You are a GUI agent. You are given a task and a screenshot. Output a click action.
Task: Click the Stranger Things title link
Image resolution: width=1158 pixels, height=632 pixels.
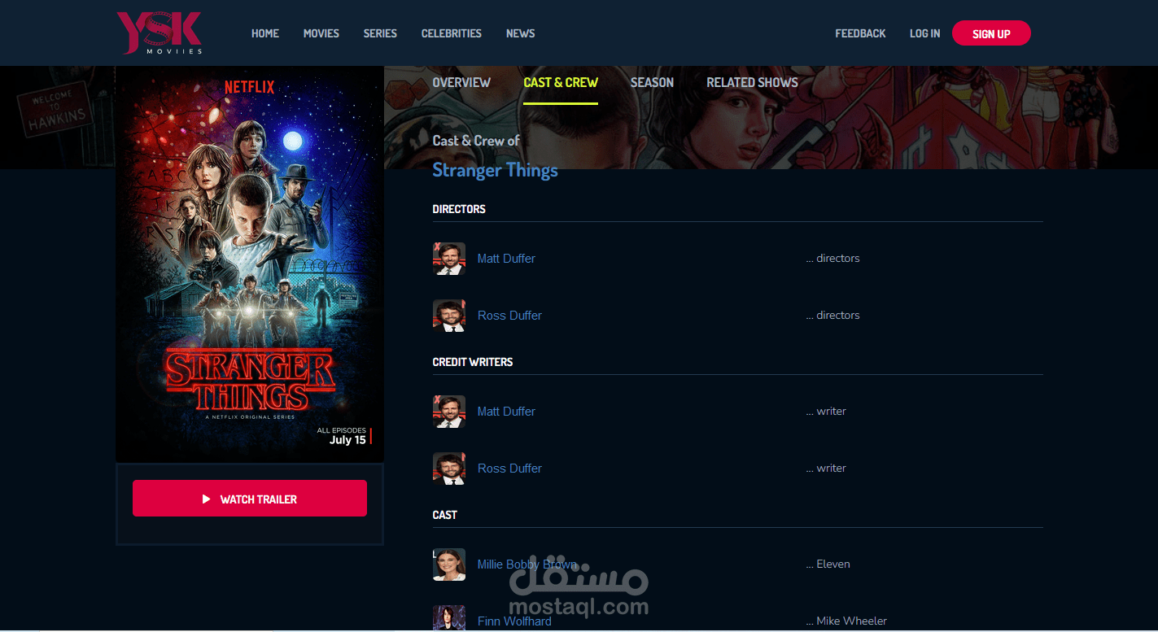pyautogui.click(x=495, y=170)
